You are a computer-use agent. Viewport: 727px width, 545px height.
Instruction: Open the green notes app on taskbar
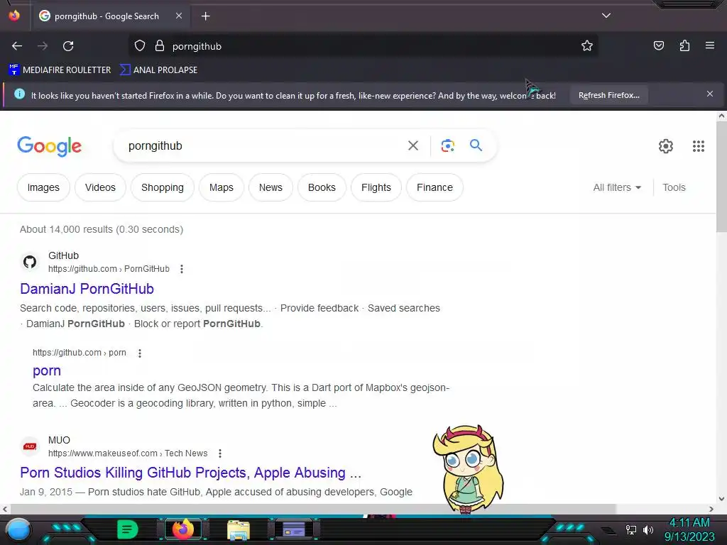click(127, 529)
